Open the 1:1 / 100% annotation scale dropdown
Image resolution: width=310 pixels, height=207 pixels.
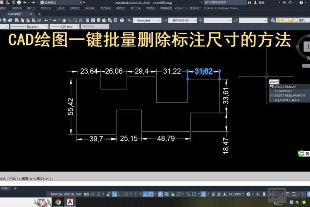(x=236, y=194)
